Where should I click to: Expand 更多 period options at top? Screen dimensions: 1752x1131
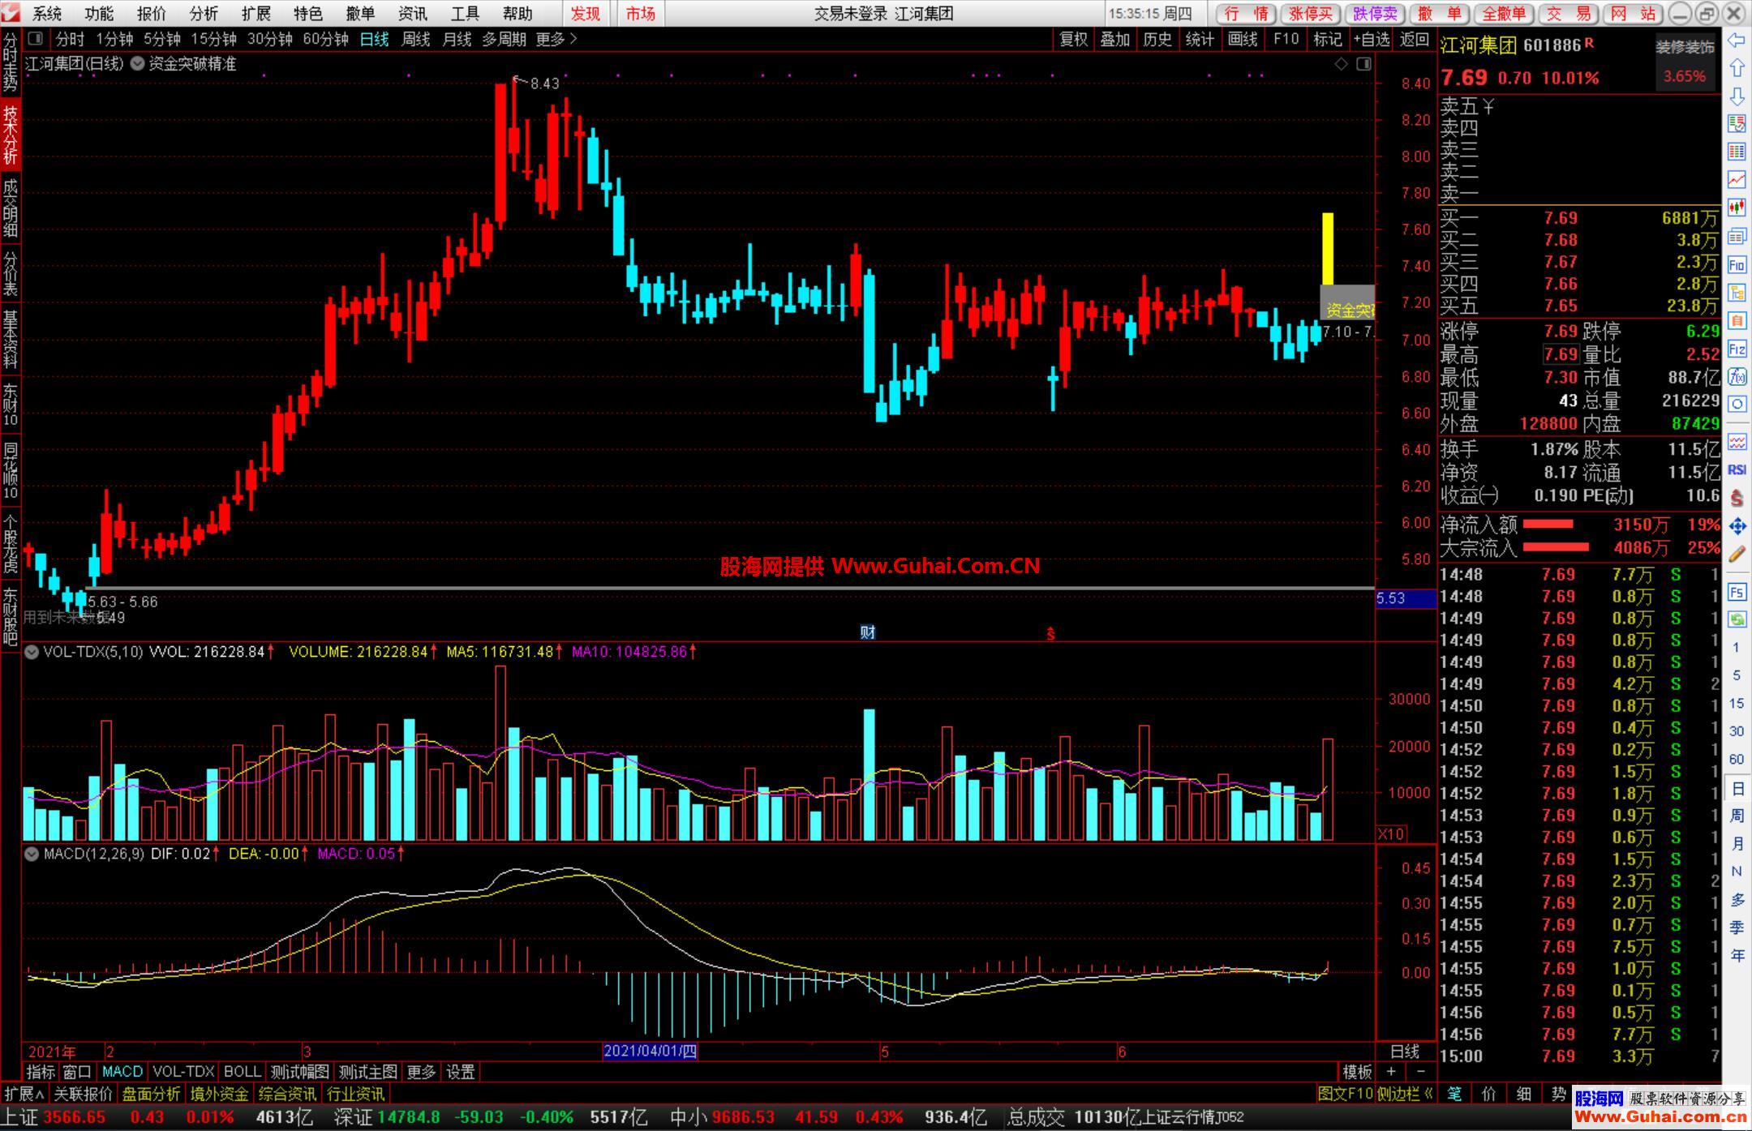557,39
